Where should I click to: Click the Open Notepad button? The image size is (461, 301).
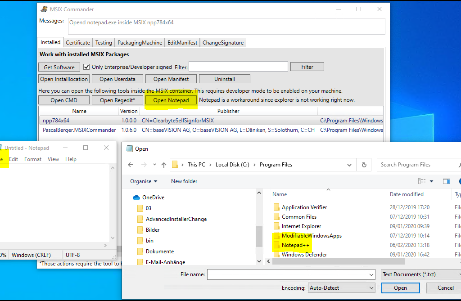click(171, 100)
